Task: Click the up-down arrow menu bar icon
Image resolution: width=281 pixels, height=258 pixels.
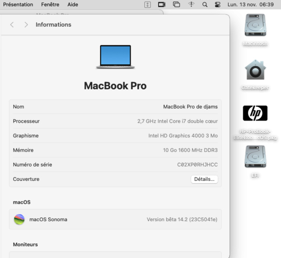Action: 148,4
